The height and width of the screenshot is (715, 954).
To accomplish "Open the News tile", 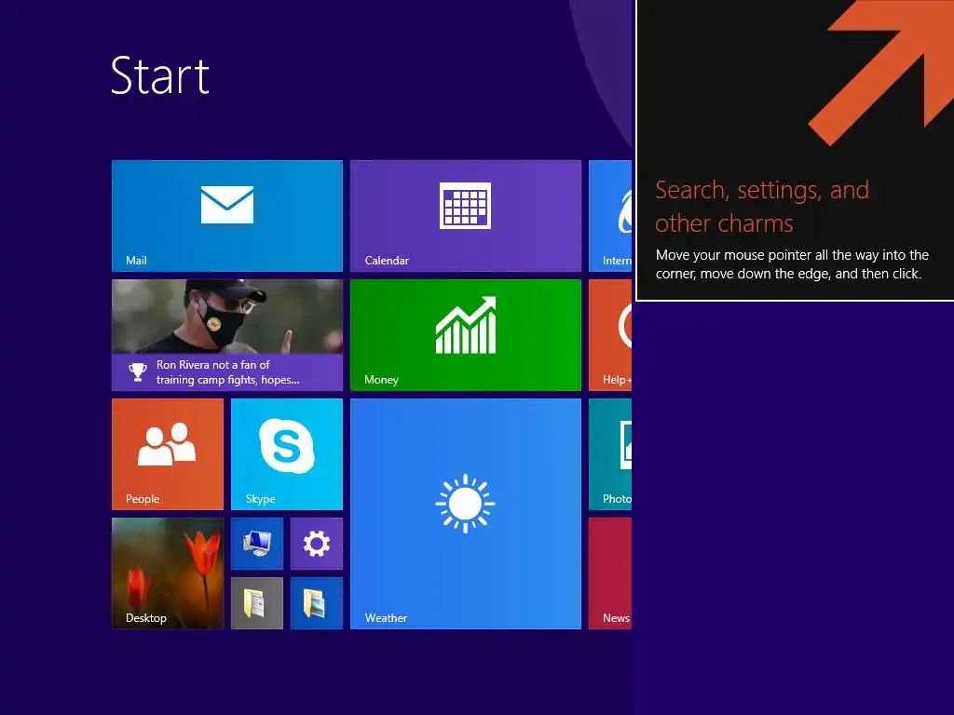I will [x=610, y=573].
